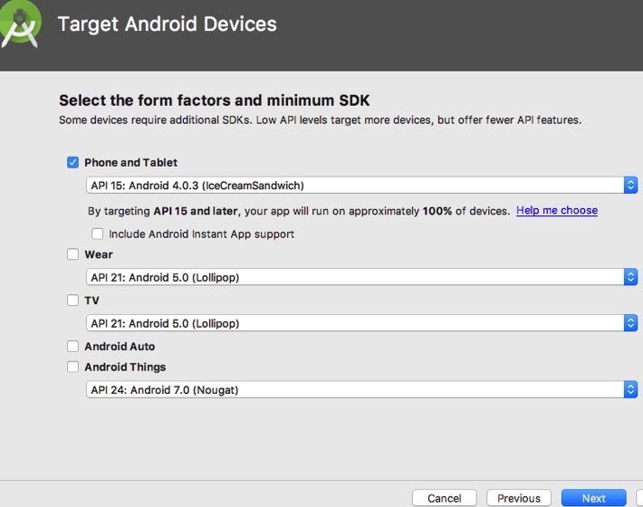Image resolution: width=643 pixels, height=507 pixels.
Task: Select the Android Things checkbox
Action: [x=72, y=367]
